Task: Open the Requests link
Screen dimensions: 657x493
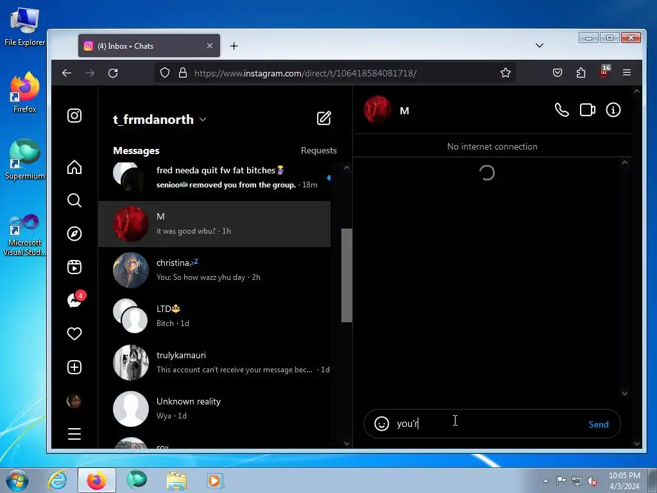Action: tap(318, 150)
